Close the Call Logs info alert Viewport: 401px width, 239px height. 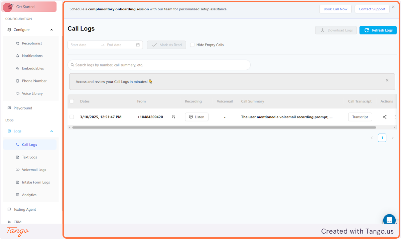pos(387,80)
